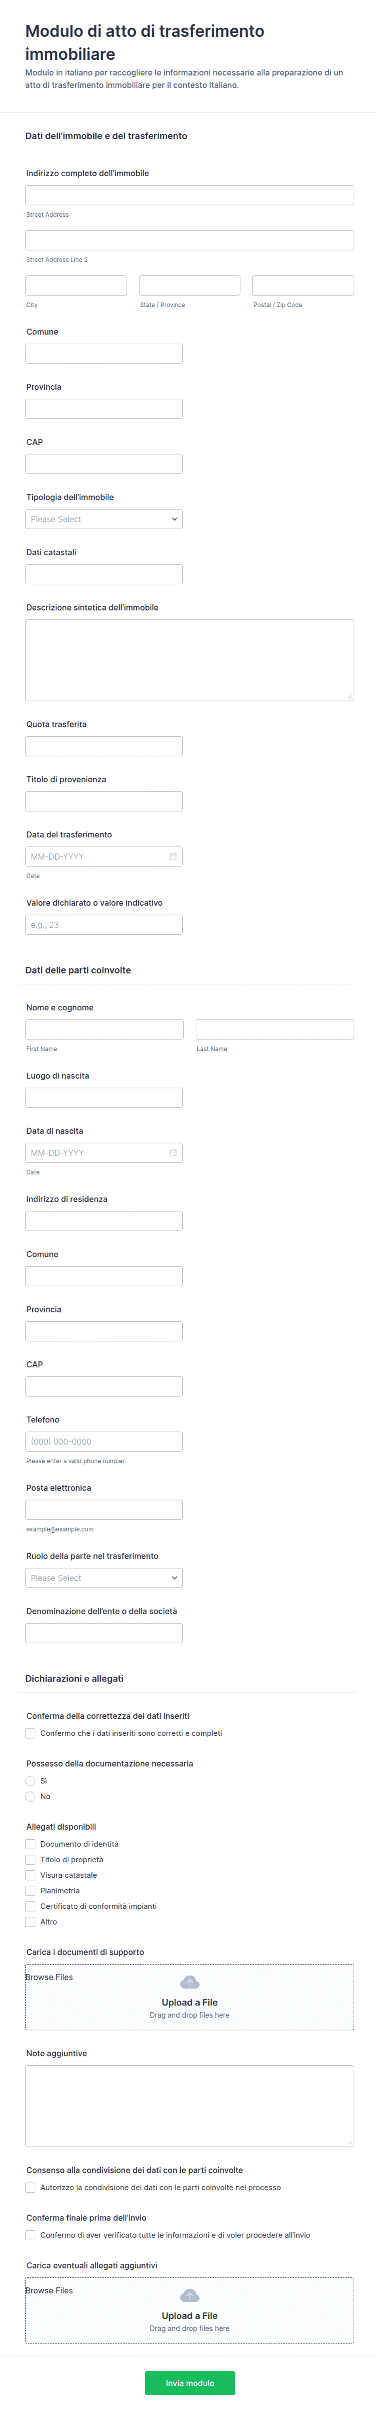
Task: Focus the Street Address input field
Action: pos(189,195)
